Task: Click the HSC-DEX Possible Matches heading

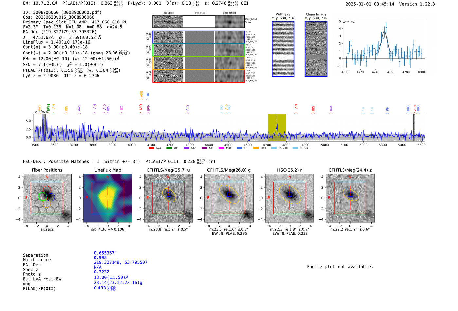Action: 81,161
